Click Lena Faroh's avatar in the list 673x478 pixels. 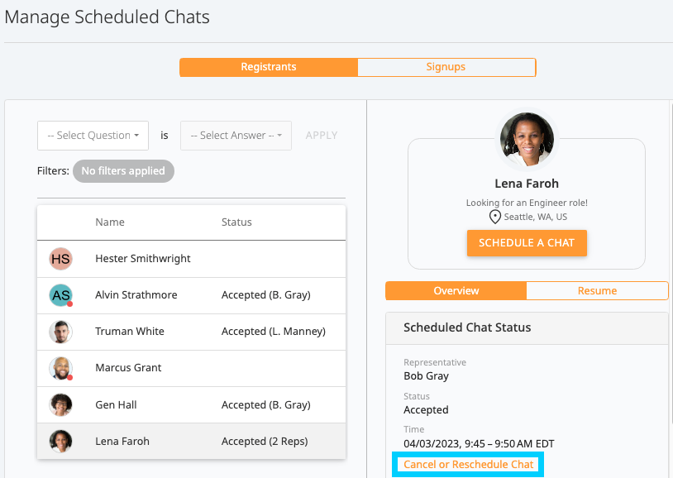coord(60,441)
